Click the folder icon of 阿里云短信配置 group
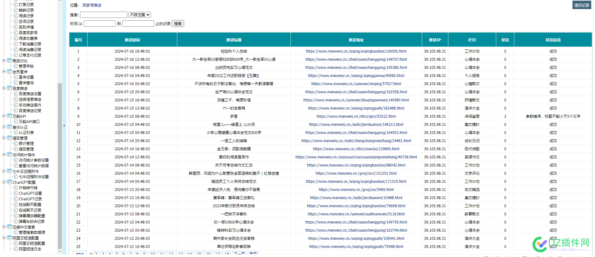This screenshot has height=257, width=595. [9, 238]
